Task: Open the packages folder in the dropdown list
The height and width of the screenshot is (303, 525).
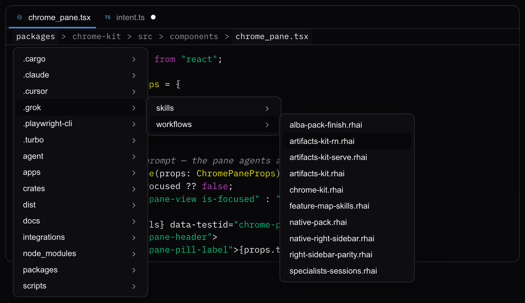Action: (80, 270)
